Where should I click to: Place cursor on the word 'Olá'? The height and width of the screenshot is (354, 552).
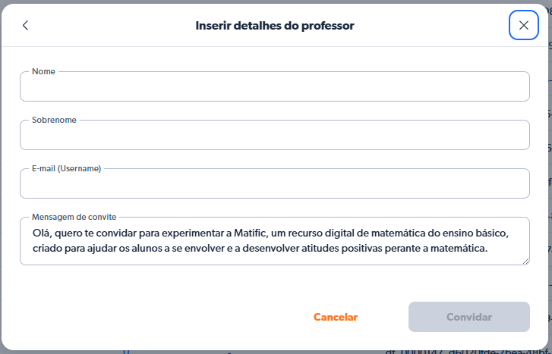(41, 230)
